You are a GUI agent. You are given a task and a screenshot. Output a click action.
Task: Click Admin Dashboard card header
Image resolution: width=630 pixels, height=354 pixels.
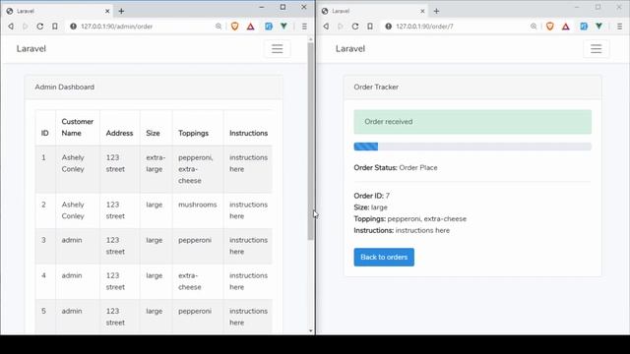click(154, 88)
